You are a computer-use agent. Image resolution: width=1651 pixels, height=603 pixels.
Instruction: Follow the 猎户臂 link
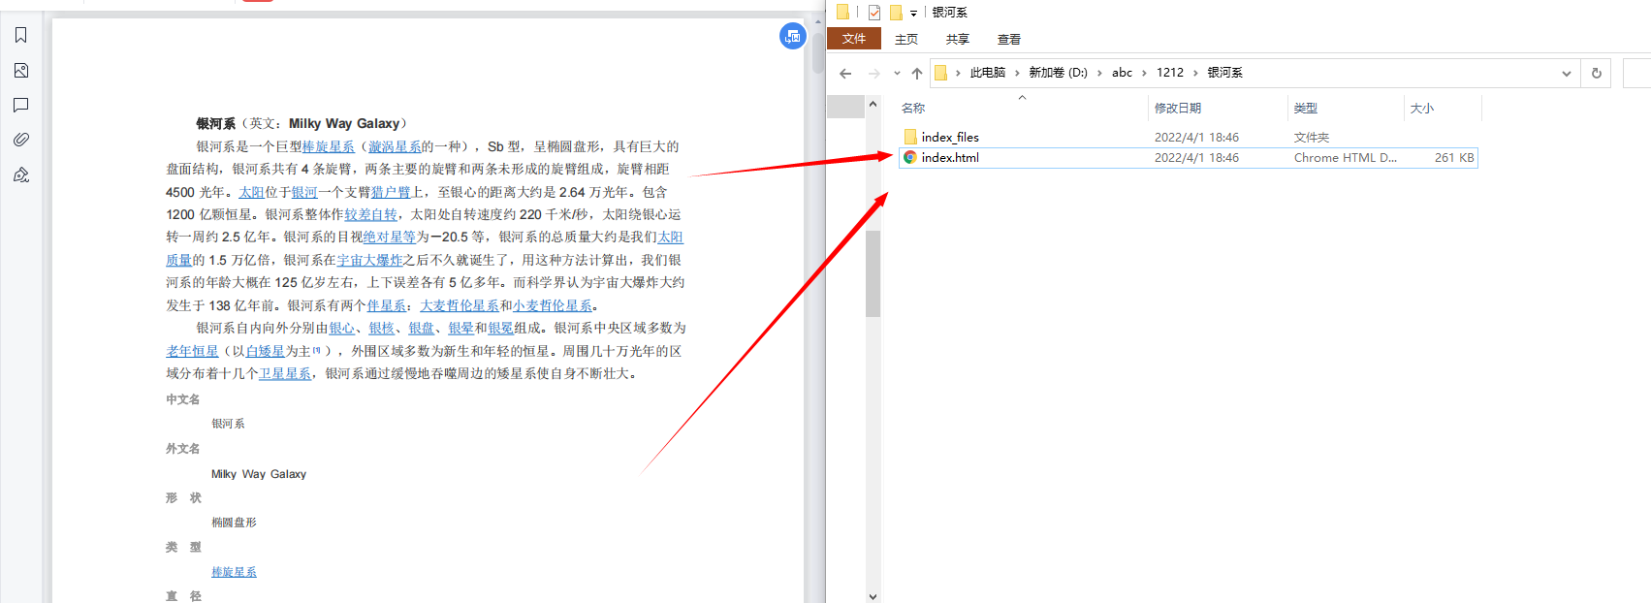(x=391, y=192)
